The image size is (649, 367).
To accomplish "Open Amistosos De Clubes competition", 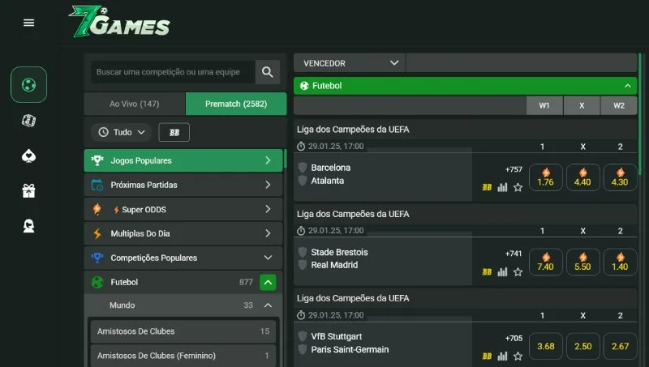I will coord(183,331).
